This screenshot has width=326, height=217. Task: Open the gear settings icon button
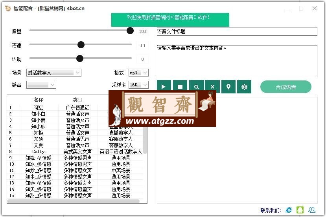(x=244, y=87)
